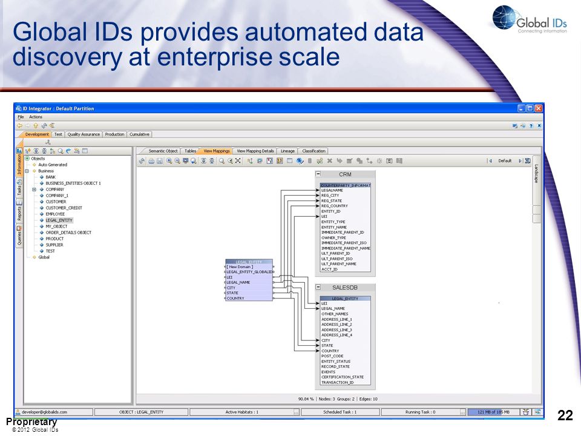The image size is (581, 436).
Task: Switch to the Cumulative tab
Action: point(139,134)
